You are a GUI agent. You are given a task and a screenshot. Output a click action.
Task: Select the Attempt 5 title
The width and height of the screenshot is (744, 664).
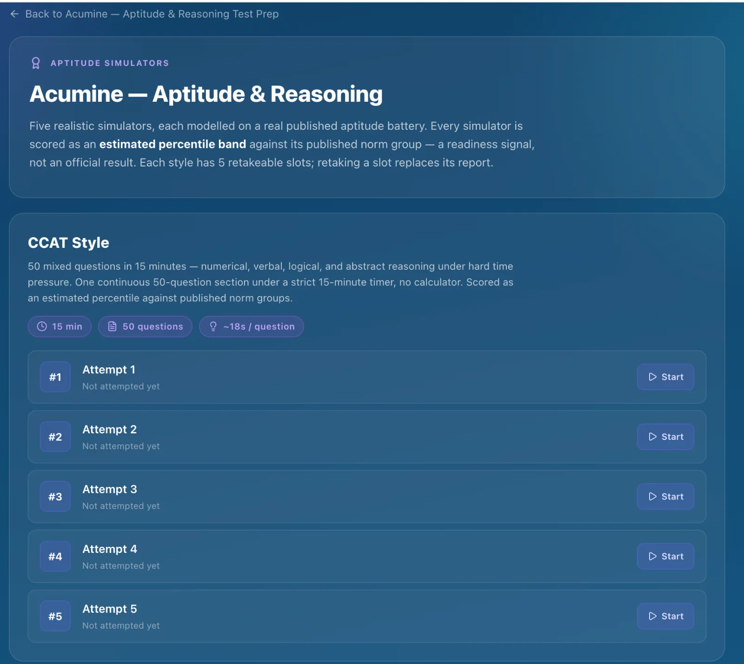110,609
